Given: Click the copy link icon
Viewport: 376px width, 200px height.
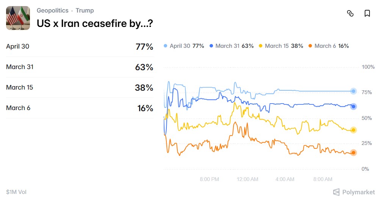Looking at the screenshot, I should point(350,14).
